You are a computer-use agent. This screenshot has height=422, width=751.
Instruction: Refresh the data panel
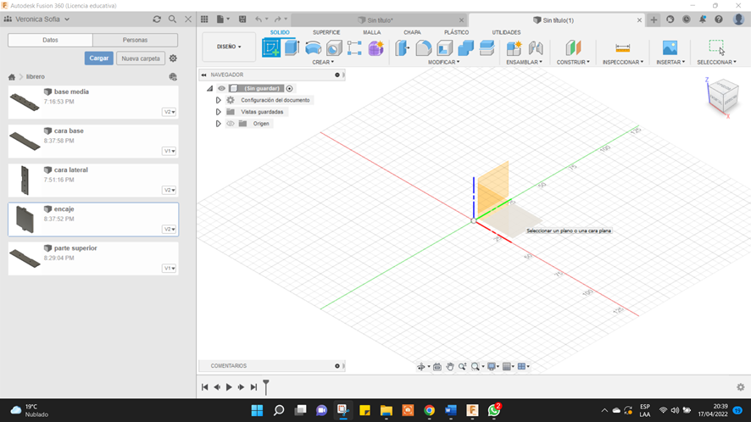[x=157, y=19]
